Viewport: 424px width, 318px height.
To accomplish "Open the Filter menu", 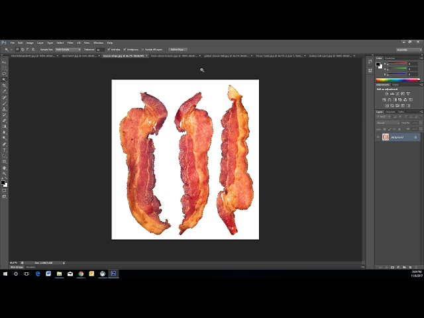I will pos(70,42).
